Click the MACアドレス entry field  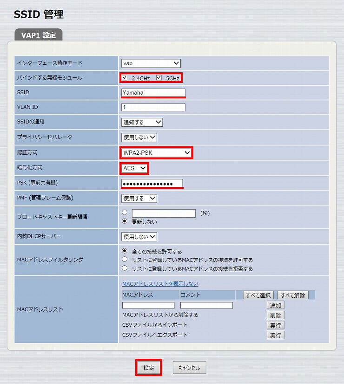tap(148, 305)
